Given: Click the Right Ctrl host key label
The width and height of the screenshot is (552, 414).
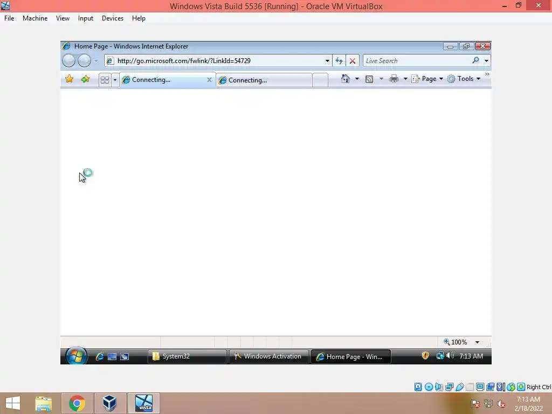Looking at the screenshot, I should [x=539, y=387].
